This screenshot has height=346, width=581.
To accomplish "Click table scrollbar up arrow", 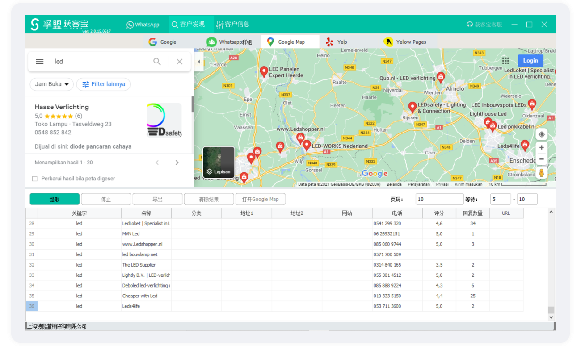I will pyautogui.click(x=551, y=213).
